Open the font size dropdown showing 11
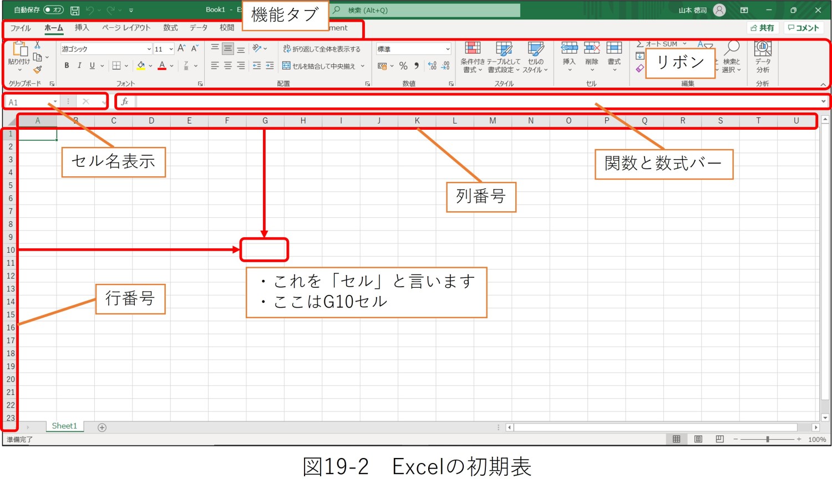Image resolution: width=832 pixels, height=494 pixels. (171, 49)
